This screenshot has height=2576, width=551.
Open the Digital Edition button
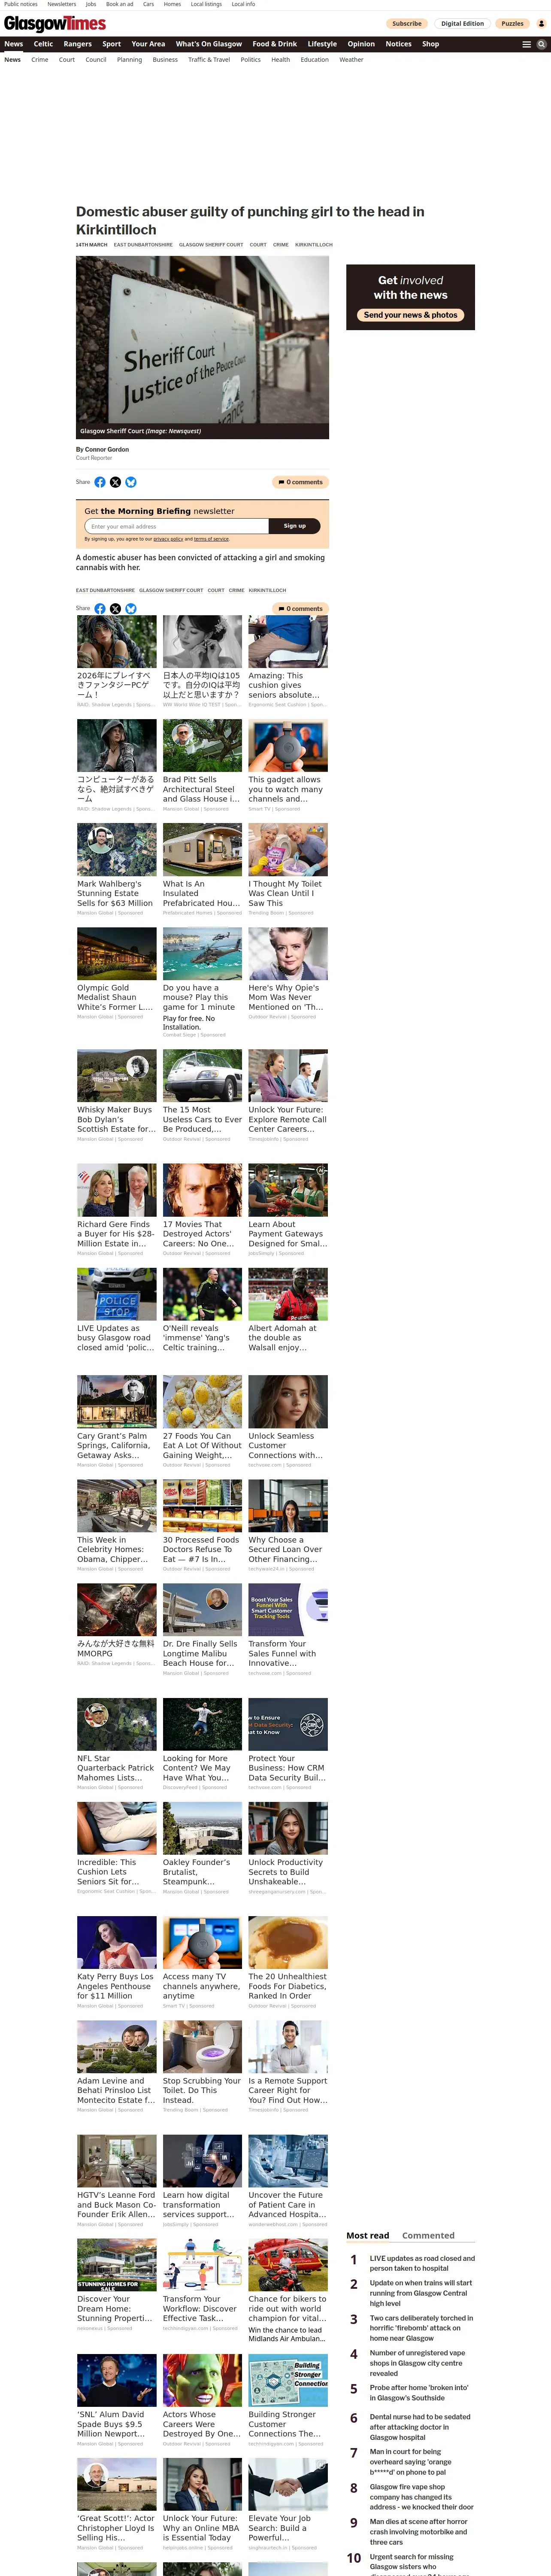tap(463, 23)
